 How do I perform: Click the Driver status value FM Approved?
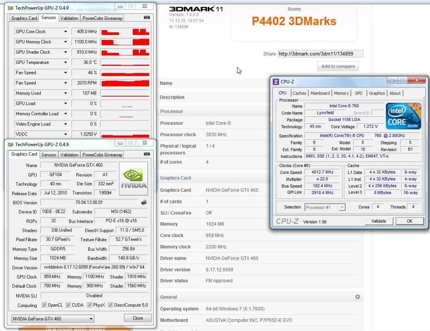pos(219,281)
